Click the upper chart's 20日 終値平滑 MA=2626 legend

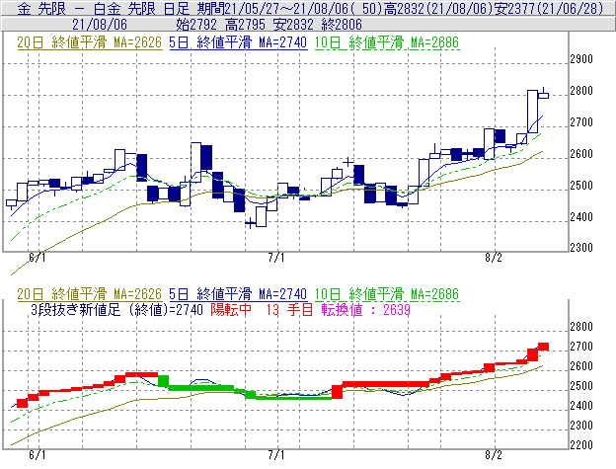[x=90, y=42]
